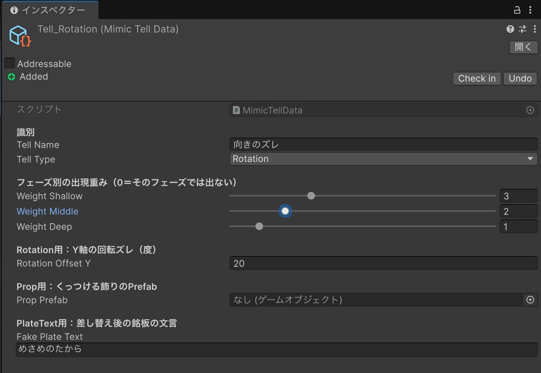This screenshot has width=541, height=373.
Task: Click the ScriptableObject asset cube icon
Action: coord(20,36)
